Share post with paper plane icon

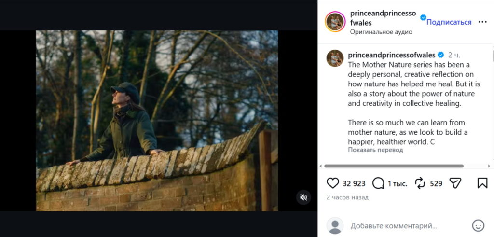coord(455,183)
